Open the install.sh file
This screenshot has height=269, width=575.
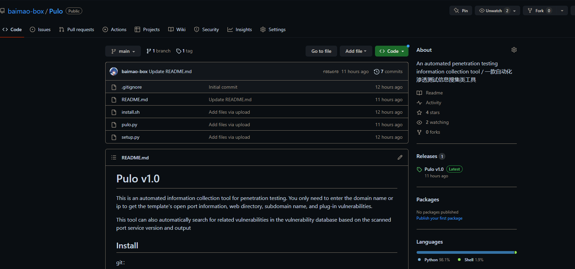(131, 112)
